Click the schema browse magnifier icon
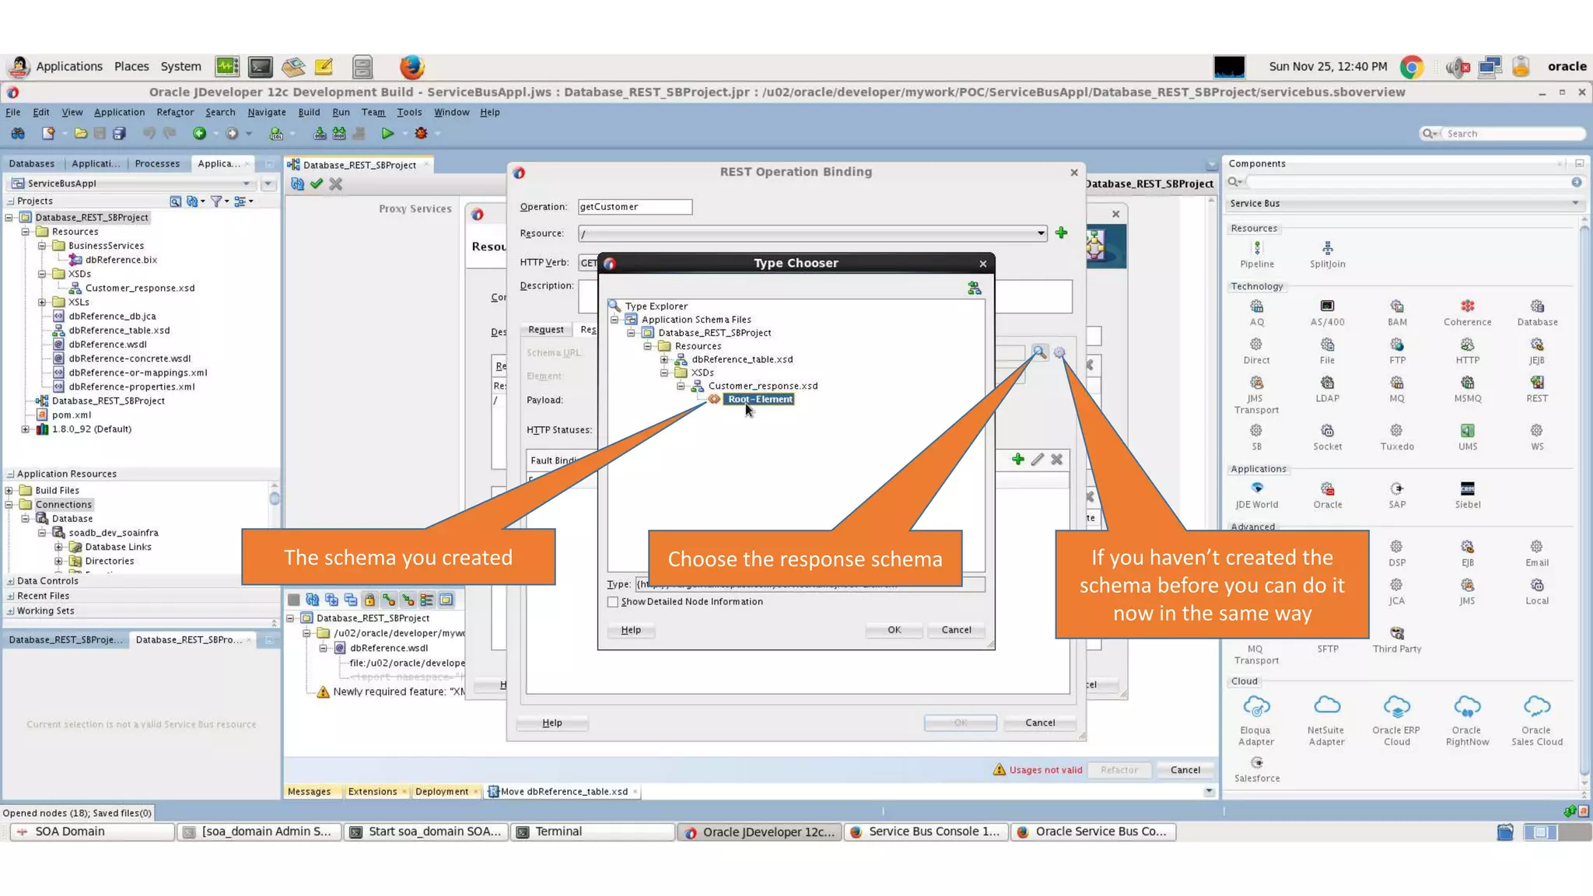The height and width of the screenshot is (896, 1593). click(x=1038, y=352)
